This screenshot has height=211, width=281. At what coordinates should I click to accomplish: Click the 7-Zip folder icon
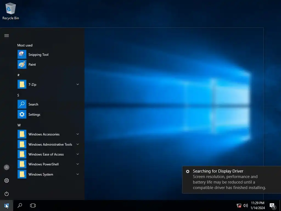pos(22,84)
